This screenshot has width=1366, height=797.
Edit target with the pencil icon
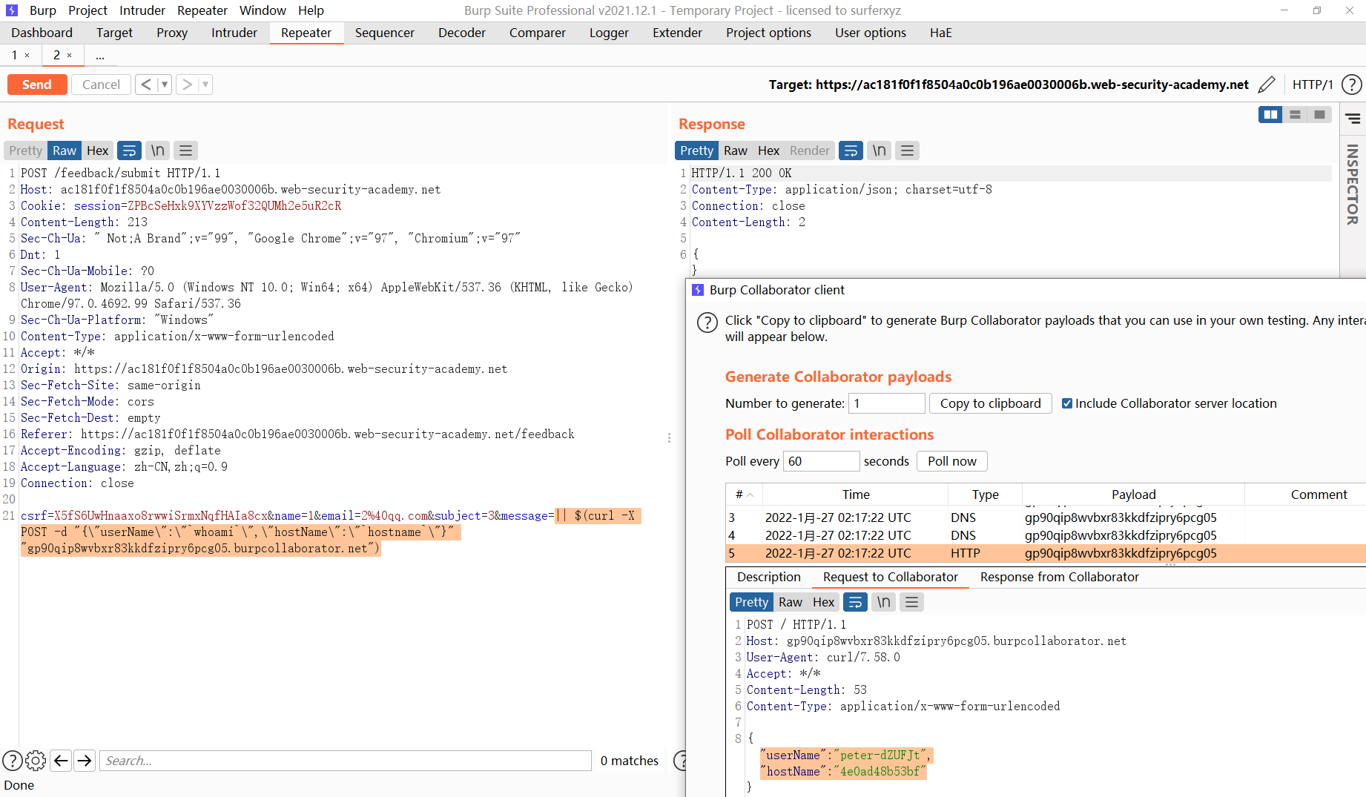(x=1267, y=85)
